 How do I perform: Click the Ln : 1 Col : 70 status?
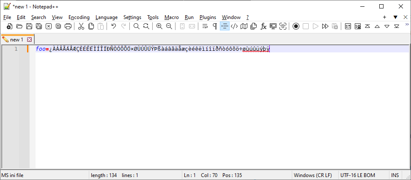200,175
